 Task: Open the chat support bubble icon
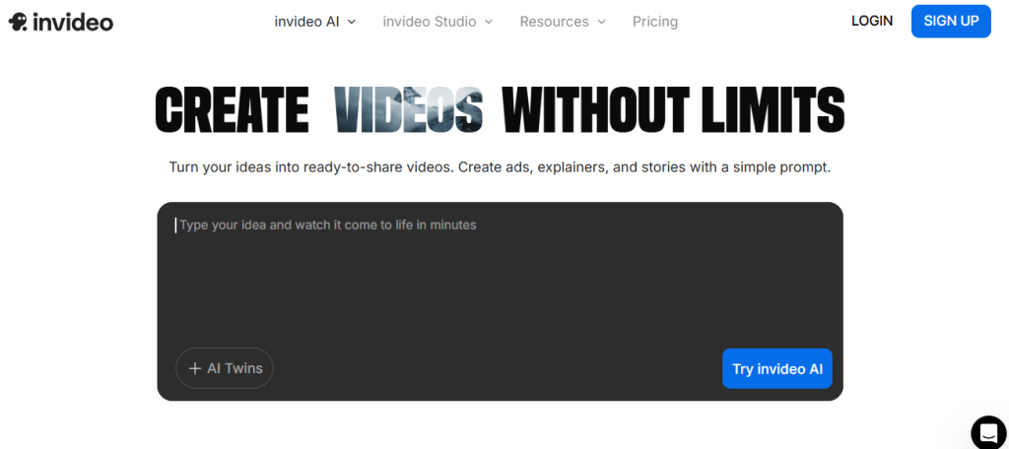[988, 431]
